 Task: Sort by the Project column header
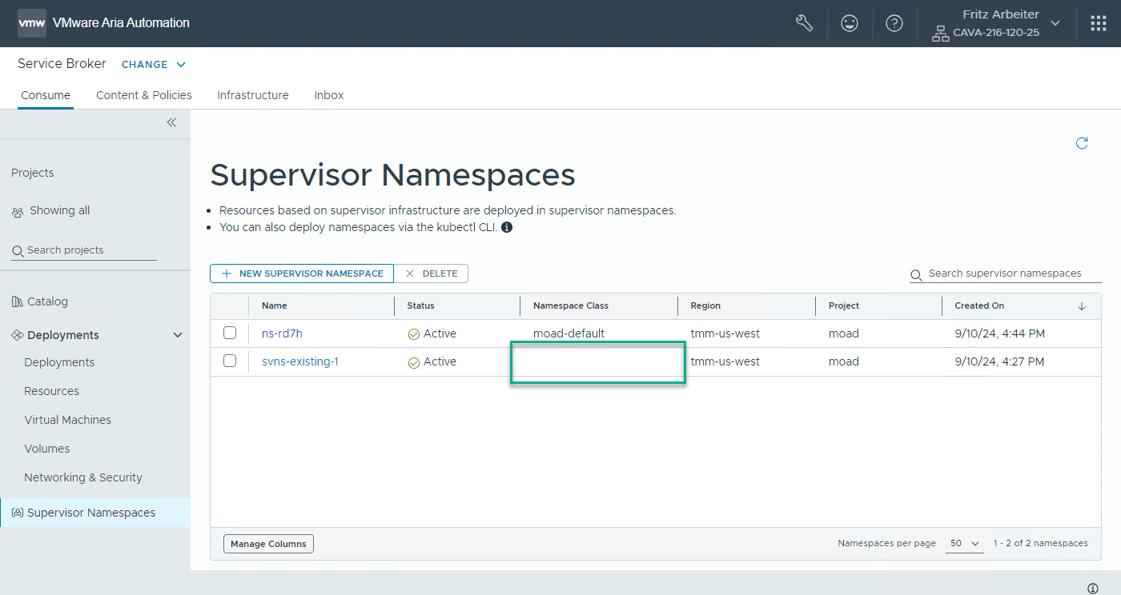tap(844, 305)
